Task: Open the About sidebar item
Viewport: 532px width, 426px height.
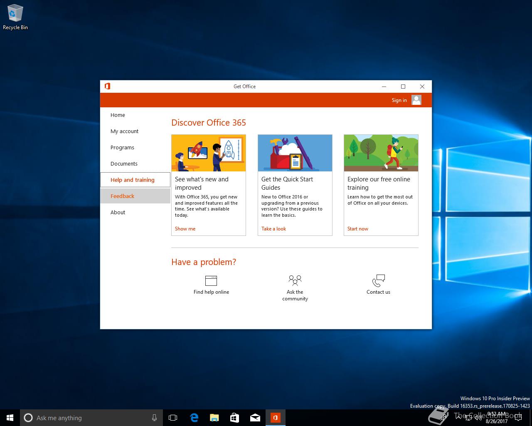Action: [135, 213]
